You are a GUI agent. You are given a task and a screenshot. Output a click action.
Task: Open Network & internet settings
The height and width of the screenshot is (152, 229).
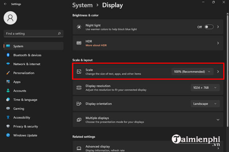(33, 64)
